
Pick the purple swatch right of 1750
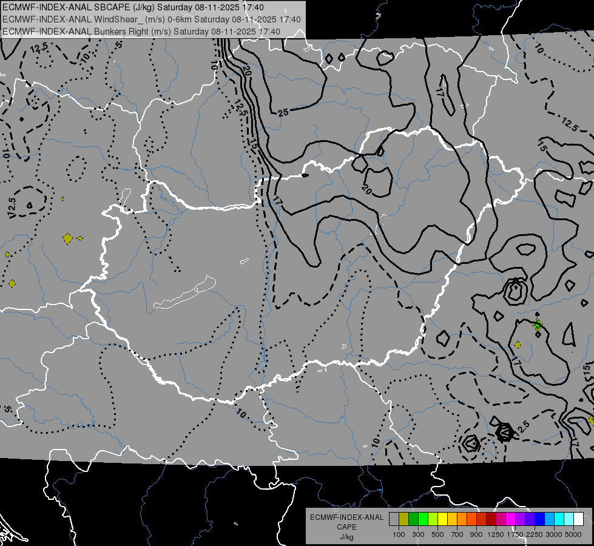coord(520,519)
